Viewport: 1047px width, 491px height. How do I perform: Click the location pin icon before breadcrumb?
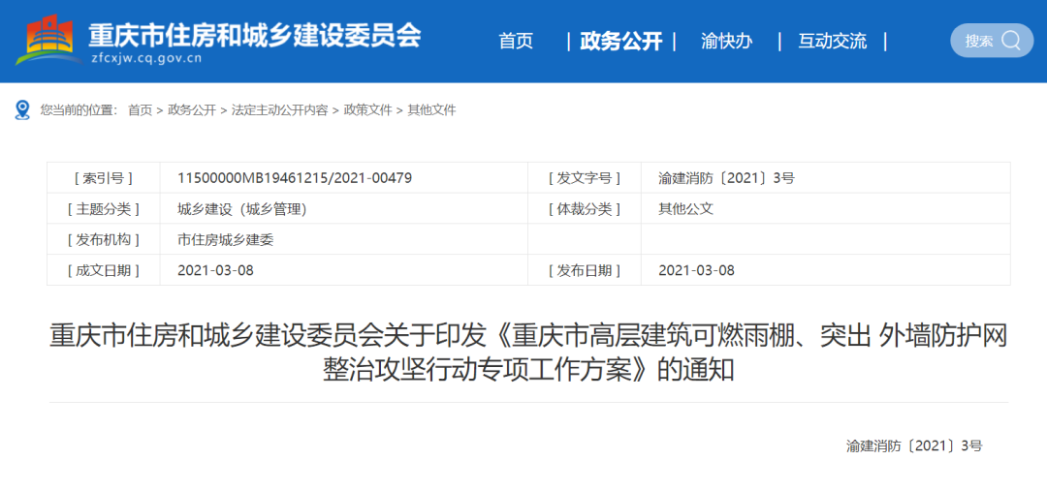pos(22,109)
